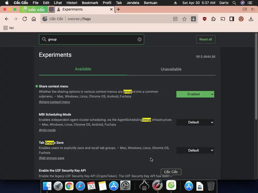Open a new tab
The height and width of the screenshot is (193, 258).
(x=118, y=9)
